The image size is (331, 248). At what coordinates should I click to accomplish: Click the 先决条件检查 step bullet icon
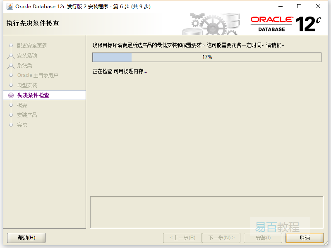coord(11,95)
